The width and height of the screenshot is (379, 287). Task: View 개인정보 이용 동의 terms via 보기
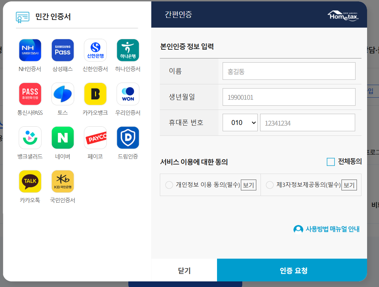249,185
